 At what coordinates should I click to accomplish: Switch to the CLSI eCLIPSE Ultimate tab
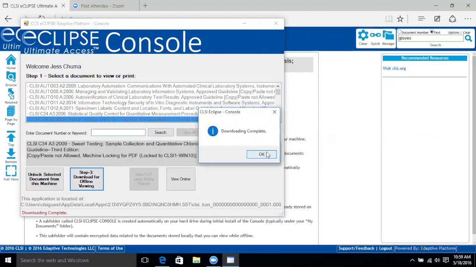click(34, 6)
